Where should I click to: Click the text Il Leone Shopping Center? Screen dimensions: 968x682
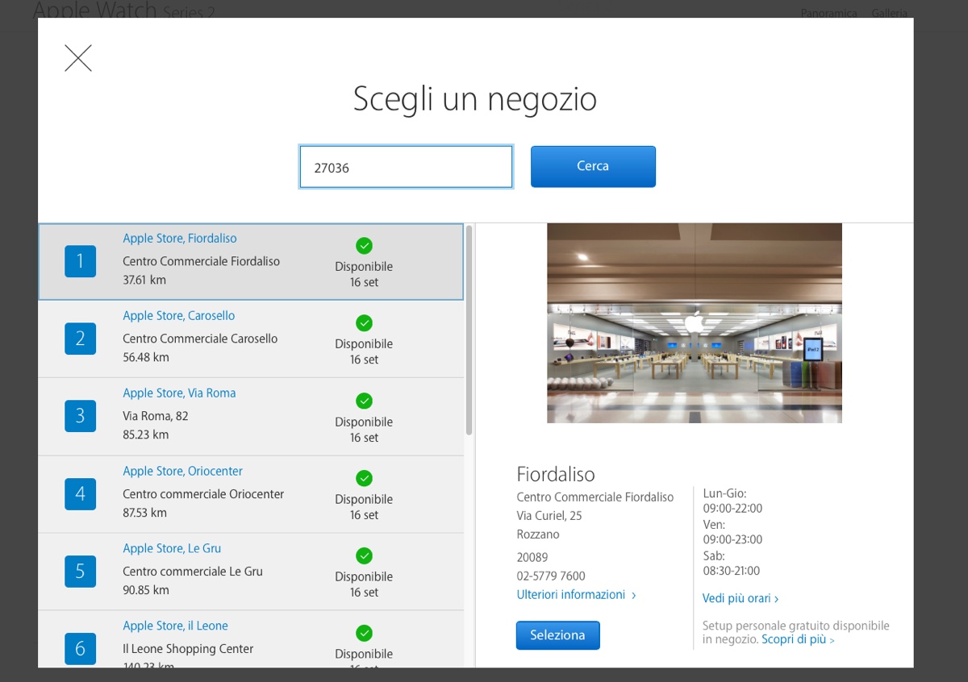click(188, 649)
